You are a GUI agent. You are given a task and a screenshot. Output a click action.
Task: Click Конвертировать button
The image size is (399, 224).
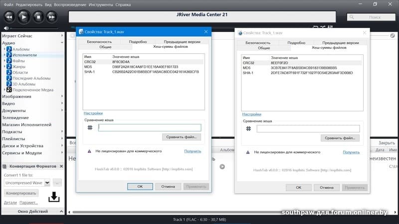[21, 193]
